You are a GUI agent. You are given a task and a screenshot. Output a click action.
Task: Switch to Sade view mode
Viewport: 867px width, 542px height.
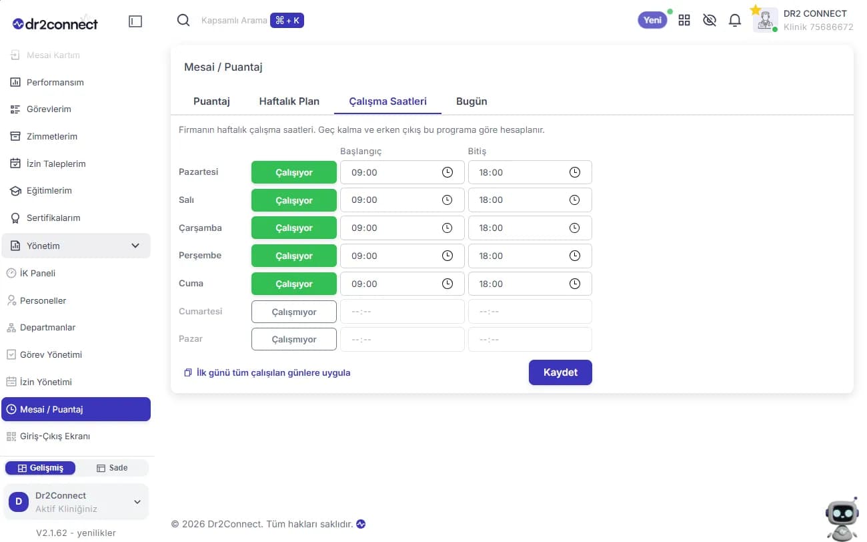[x=112, y=468]
